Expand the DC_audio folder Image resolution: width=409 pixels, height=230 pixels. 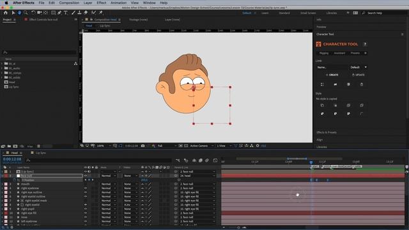coord(2,68)
